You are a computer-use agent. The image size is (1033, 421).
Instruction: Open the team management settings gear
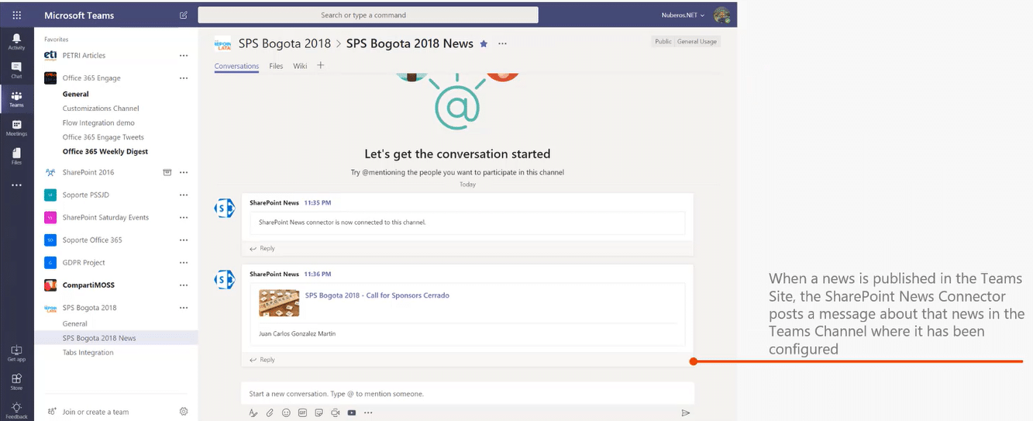pyautogui.click(x=184, y=412)
